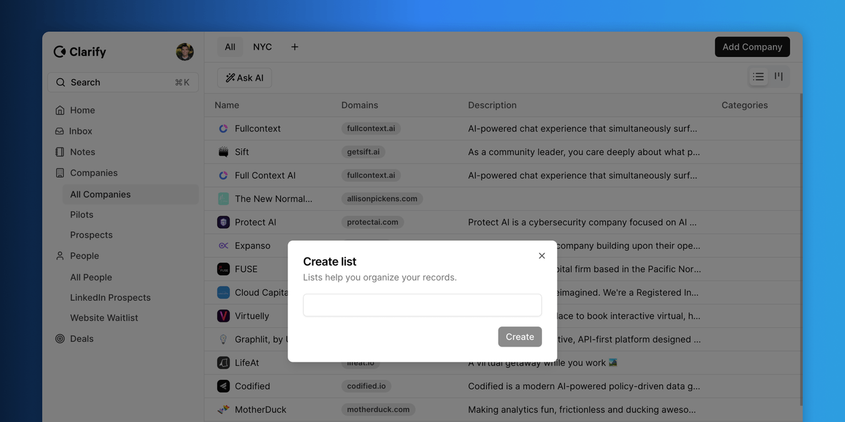Click the table vertical scrollbar
Screen dimensions: 845x422
point(801,249)
